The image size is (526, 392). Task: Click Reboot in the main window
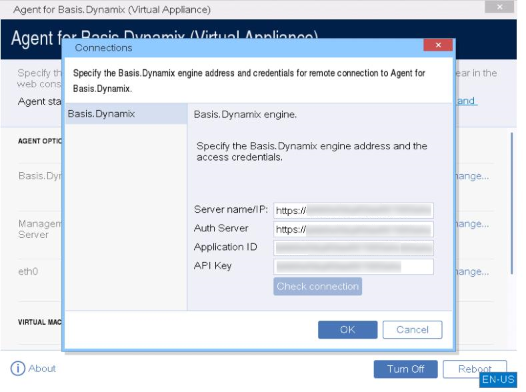pos(475,369)
